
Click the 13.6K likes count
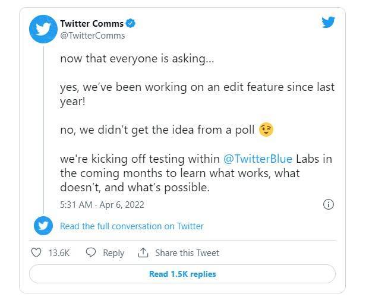tap(59, 252)
